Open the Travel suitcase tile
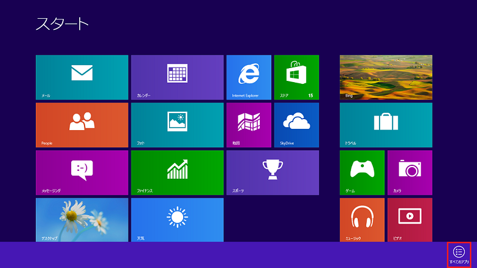The height and width of the screenshot is (268, 477). pyautogui.click(x=386, y=125)
